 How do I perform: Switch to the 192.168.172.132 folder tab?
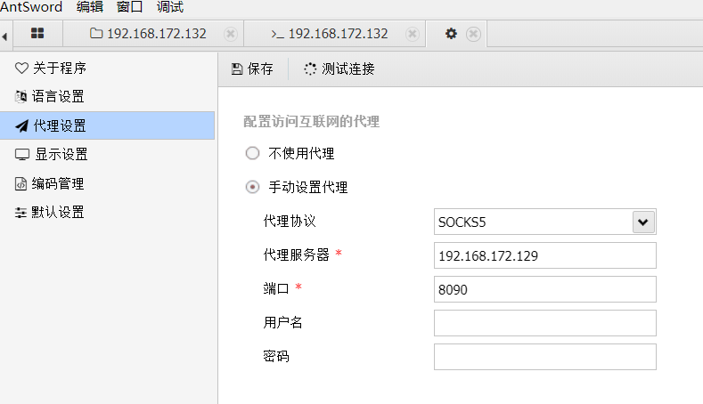click(148, 34)
